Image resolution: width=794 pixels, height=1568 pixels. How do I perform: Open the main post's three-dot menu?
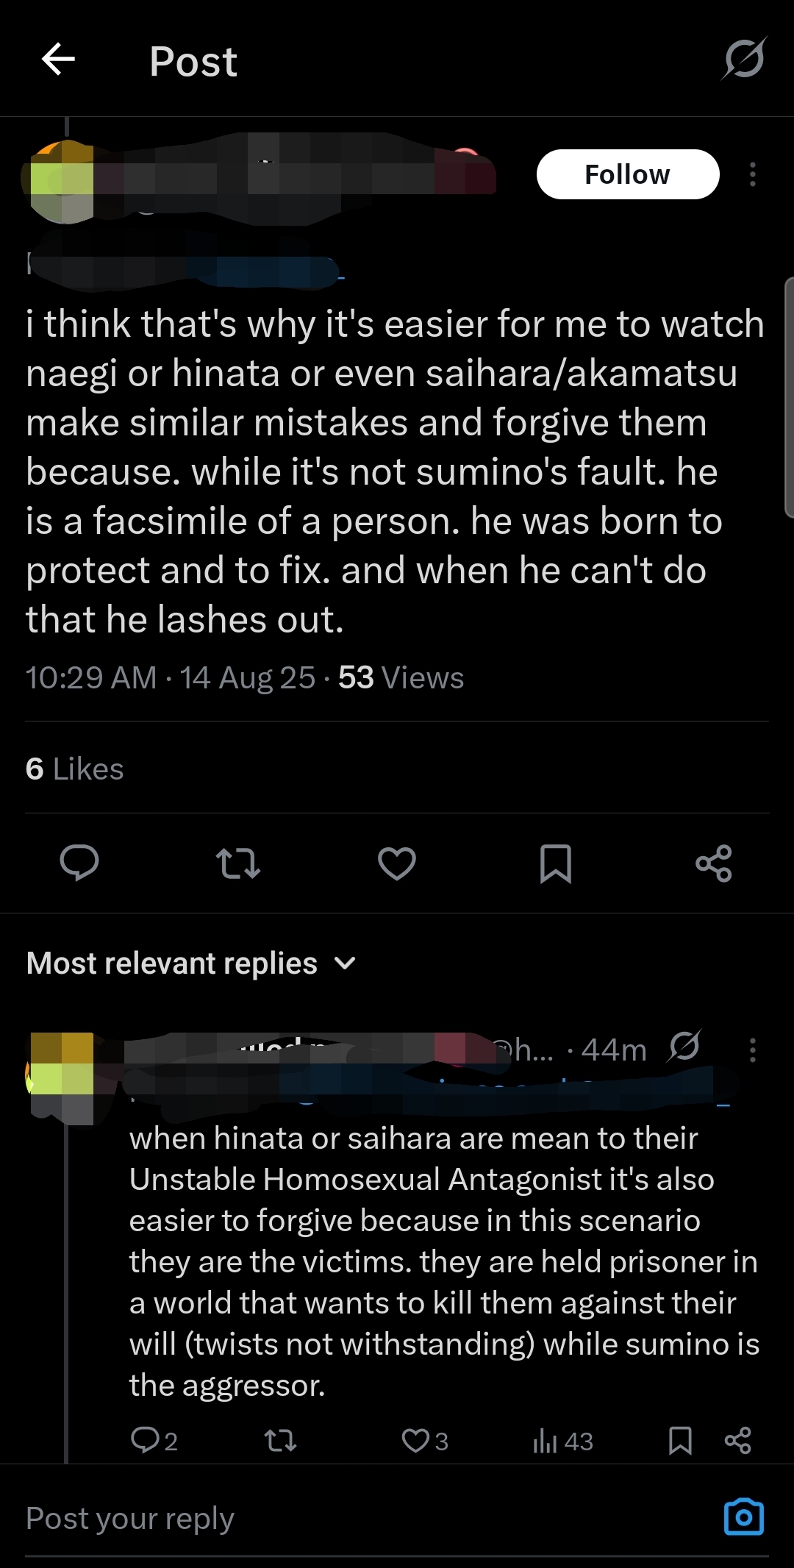tap(752, 174)
